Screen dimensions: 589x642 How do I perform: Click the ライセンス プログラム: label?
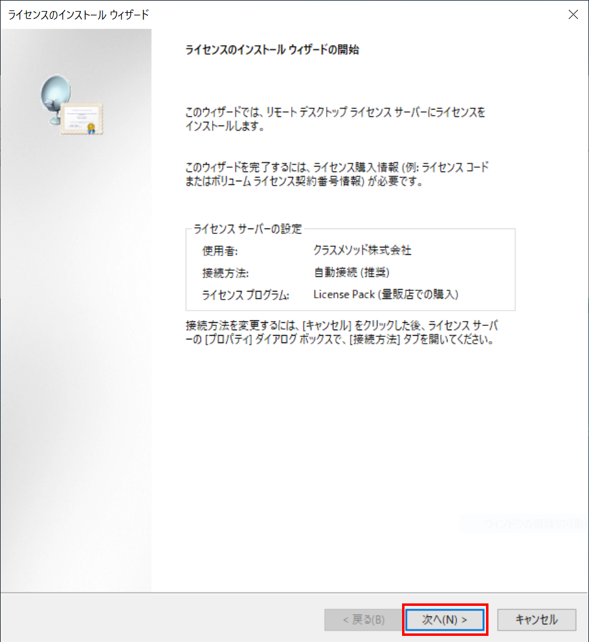click(x=245, y=295)
